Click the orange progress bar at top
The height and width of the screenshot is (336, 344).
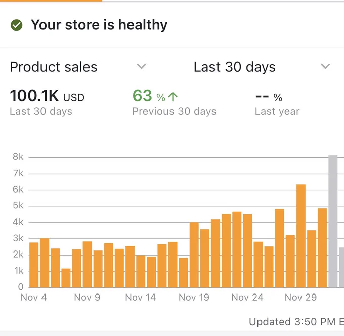point(51,1)
